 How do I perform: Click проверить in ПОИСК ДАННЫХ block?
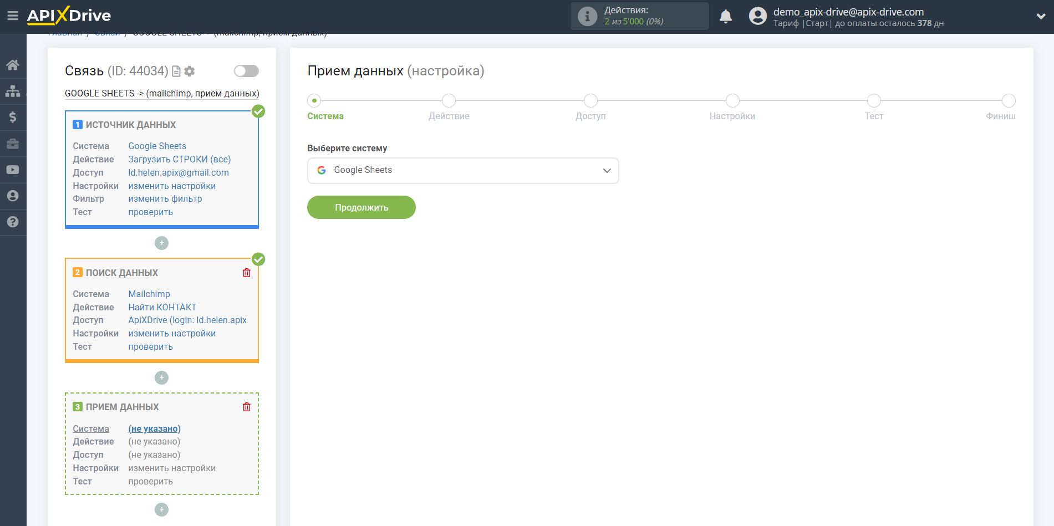click(x=151, y=346)
